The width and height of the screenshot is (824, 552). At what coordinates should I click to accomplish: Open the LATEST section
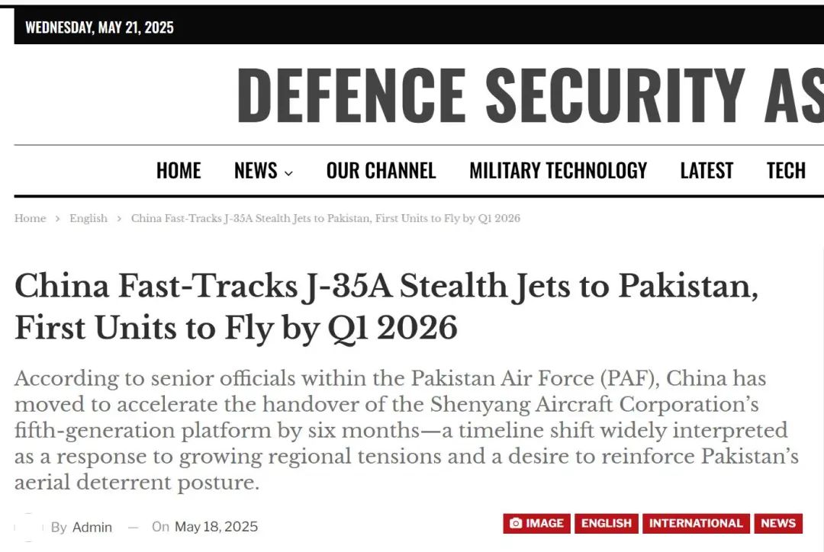[x=707, y=171]
